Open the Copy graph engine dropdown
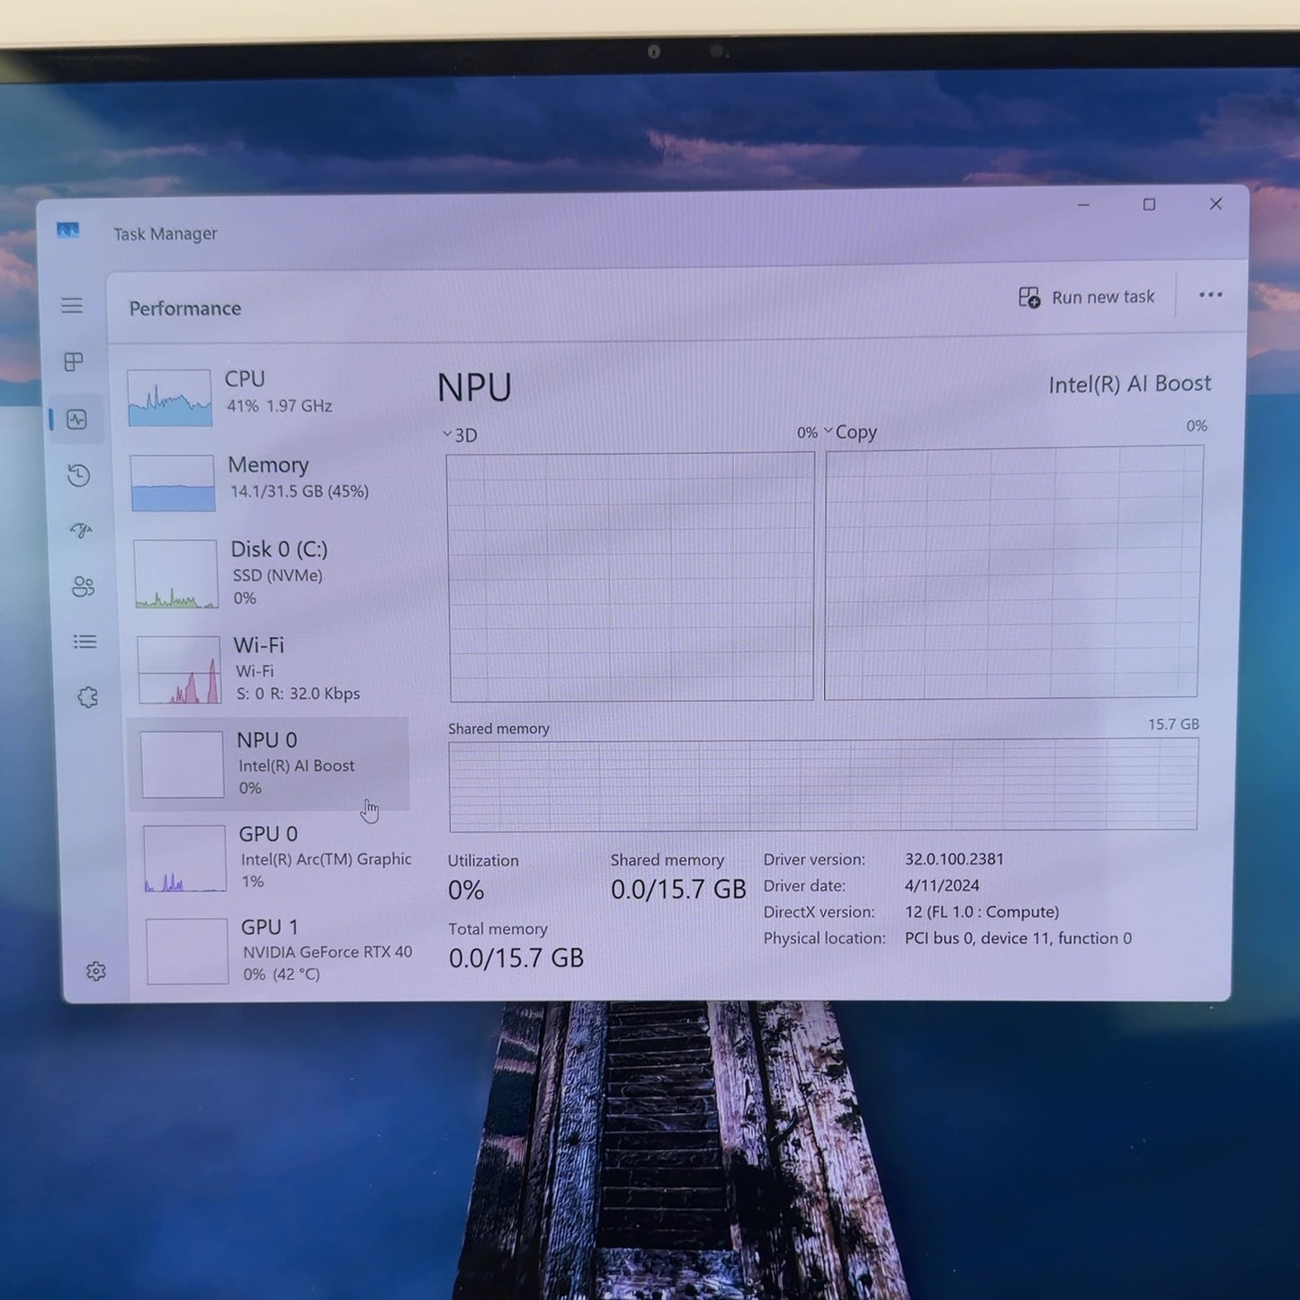 tap(850, 432)
